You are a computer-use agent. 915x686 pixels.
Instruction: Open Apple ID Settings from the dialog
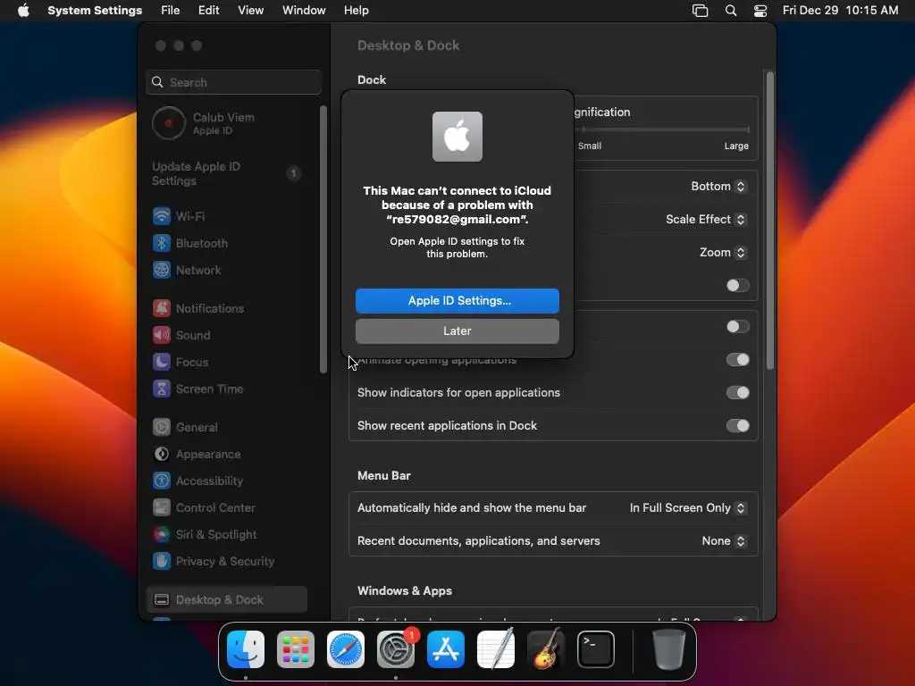click(x=457, y=300)
